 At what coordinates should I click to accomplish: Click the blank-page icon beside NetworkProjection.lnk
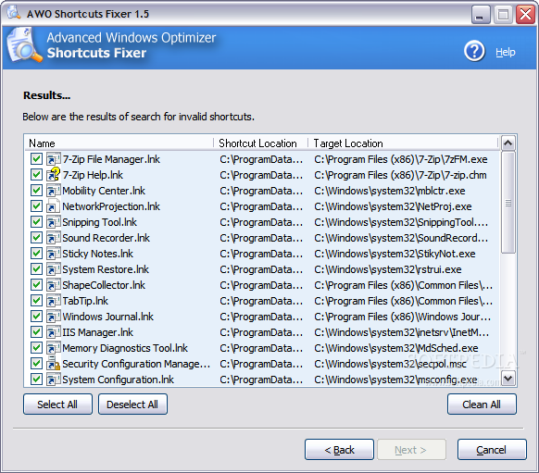click(x=54, y=205)
